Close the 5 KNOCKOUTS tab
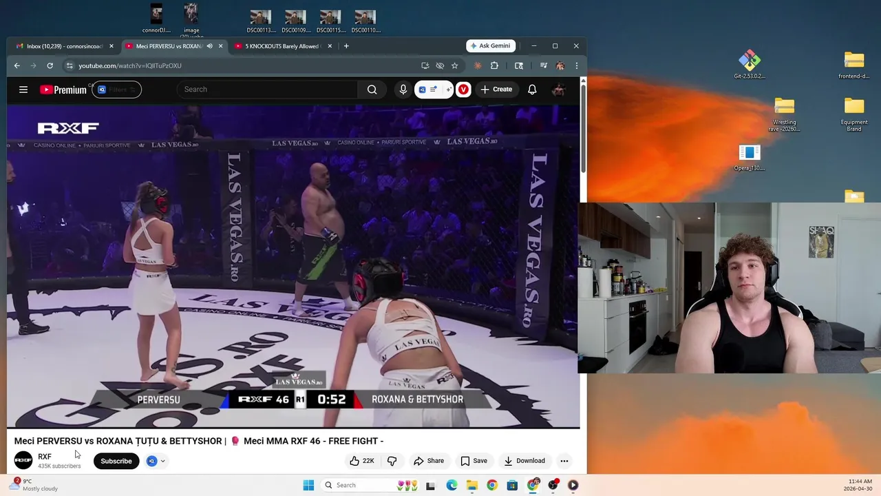 tap(330, 46)
